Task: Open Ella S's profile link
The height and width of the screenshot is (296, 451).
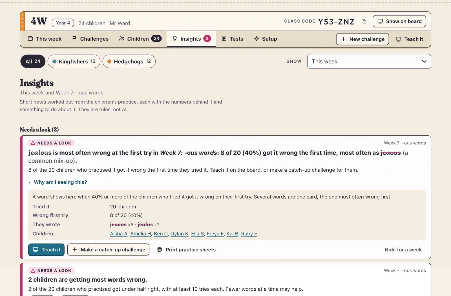Action: point(197,234)
